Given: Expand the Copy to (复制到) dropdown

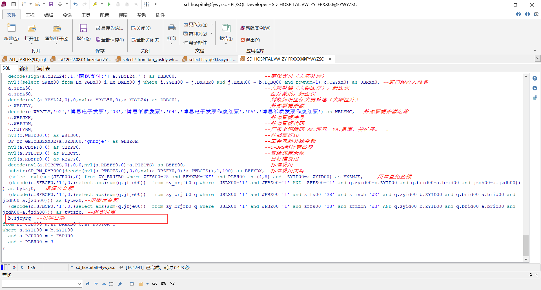Looking at the screenshot, I should pyautogui.click(x=211, y=33).
